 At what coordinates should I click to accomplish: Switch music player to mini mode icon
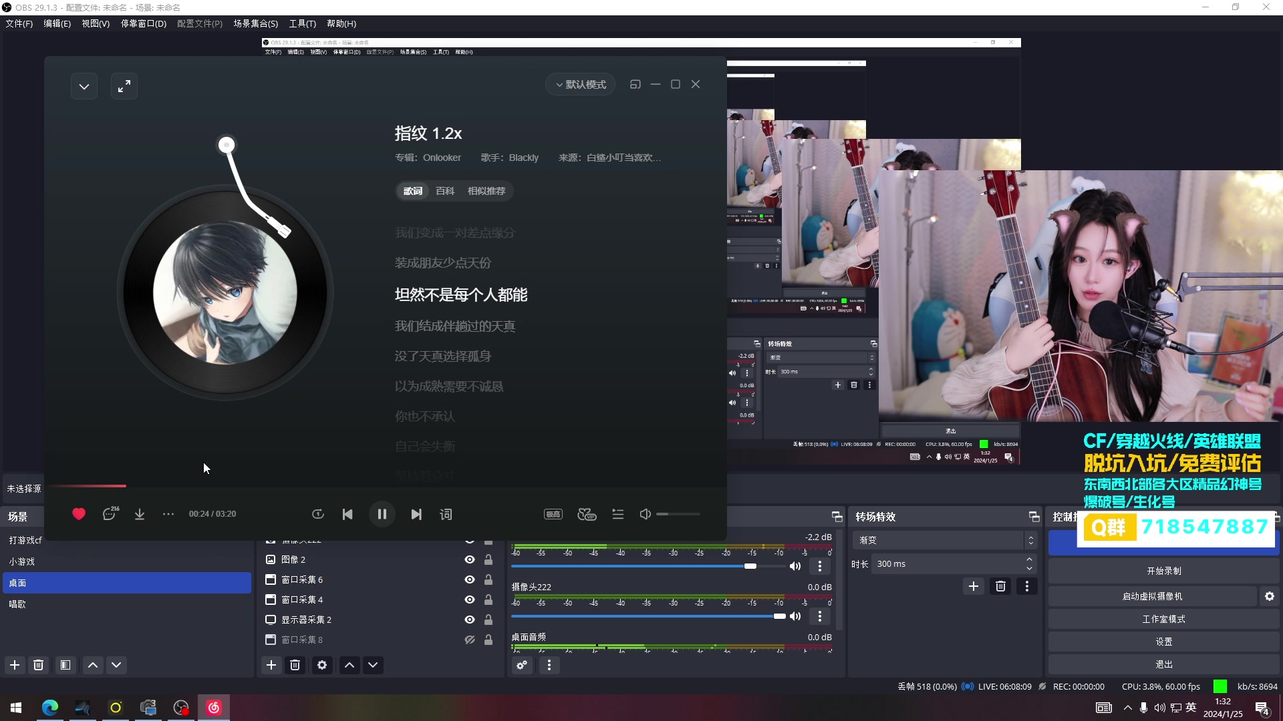[635, 84]
